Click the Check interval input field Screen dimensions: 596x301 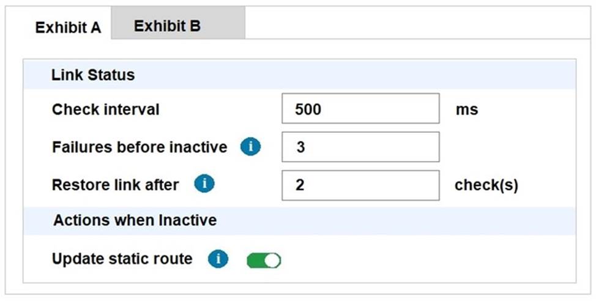[x=360, y=109]
